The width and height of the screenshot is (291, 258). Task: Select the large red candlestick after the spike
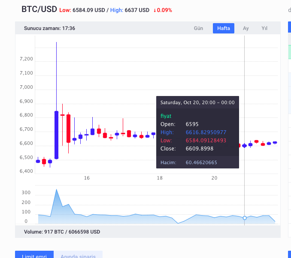pyautogui.click(x=68, y=128)
